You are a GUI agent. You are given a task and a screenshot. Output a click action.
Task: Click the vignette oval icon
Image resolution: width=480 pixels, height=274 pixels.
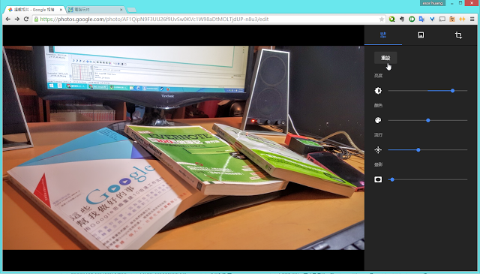pos(378,179)
